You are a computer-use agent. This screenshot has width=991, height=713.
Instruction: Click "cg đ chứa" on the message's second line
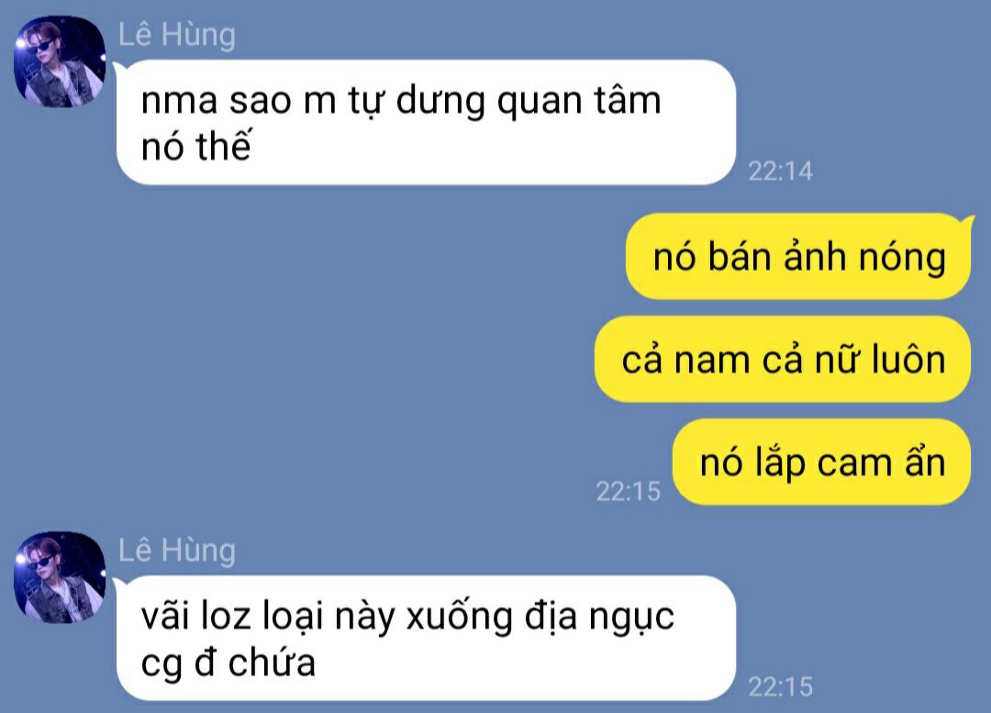click(x=228, y=663)
